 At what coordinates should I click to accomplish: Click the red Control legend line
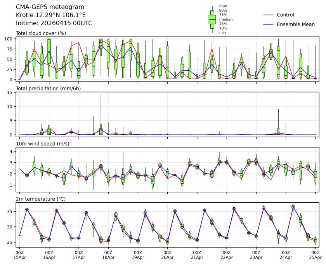click(x=269, y=15)
